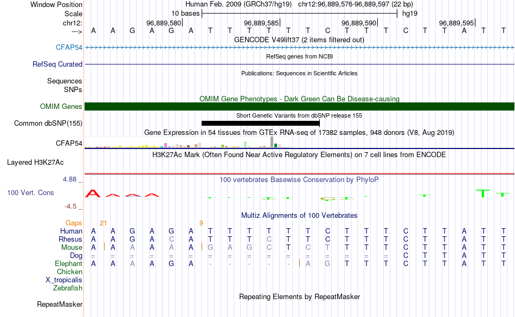Open RefSeq genes from NCBI title
The width and height of the screenshot is (515, 317).
[299, 56]
